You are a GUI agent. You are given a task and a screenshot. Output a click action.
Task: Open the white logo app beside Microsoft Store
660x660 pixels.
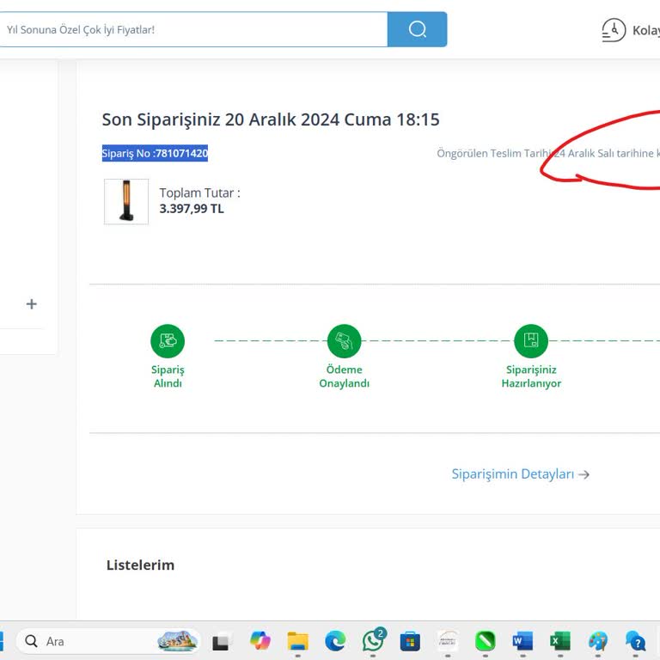point(448,641)
